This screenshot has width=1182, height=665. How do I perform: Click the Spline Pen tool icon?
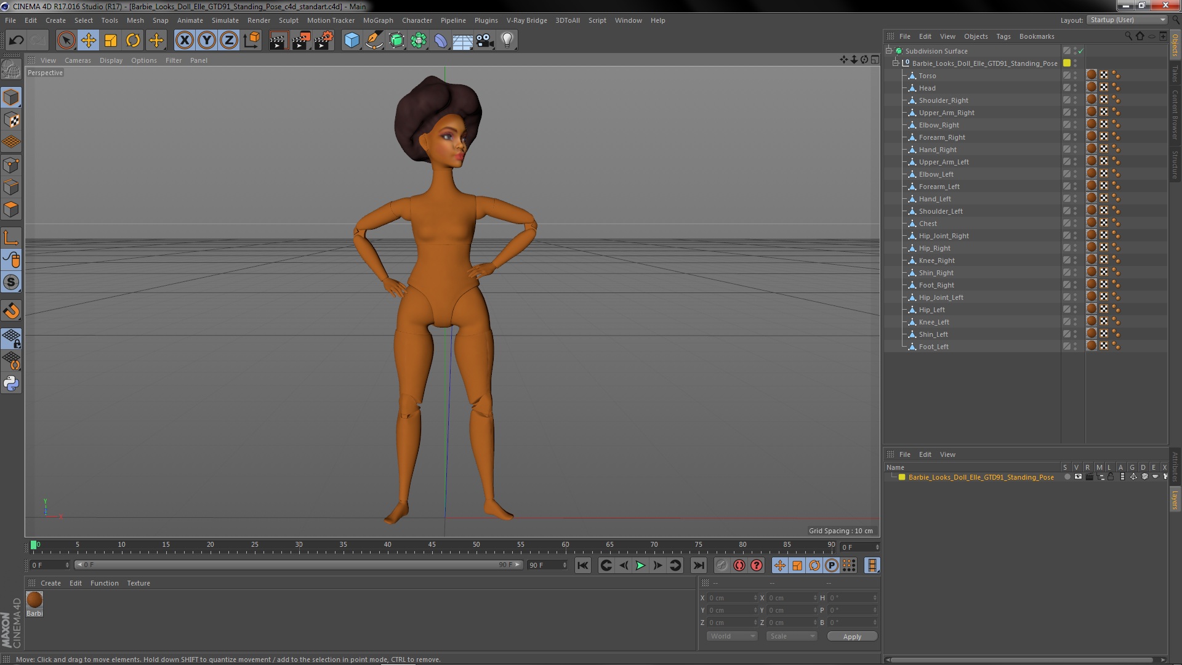374,41
